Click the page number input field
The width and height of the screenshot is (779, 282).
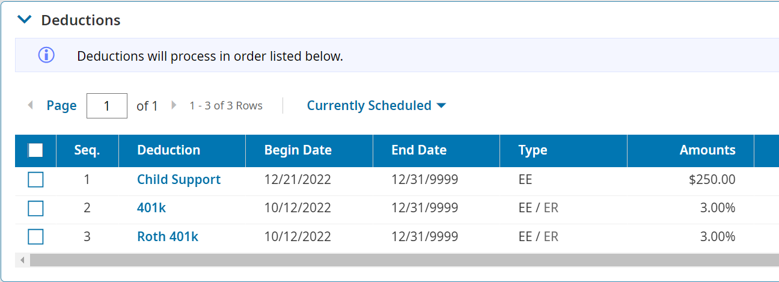[x=107, y=106]
